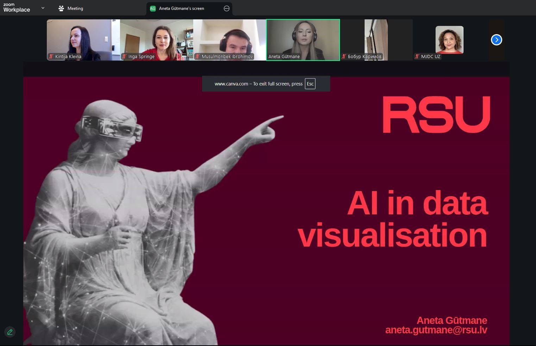Show more participants with the blue arrow

click(496, 40)
